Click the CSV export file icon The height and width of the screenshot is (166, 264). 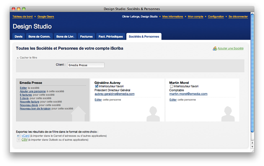pos(18,140)
